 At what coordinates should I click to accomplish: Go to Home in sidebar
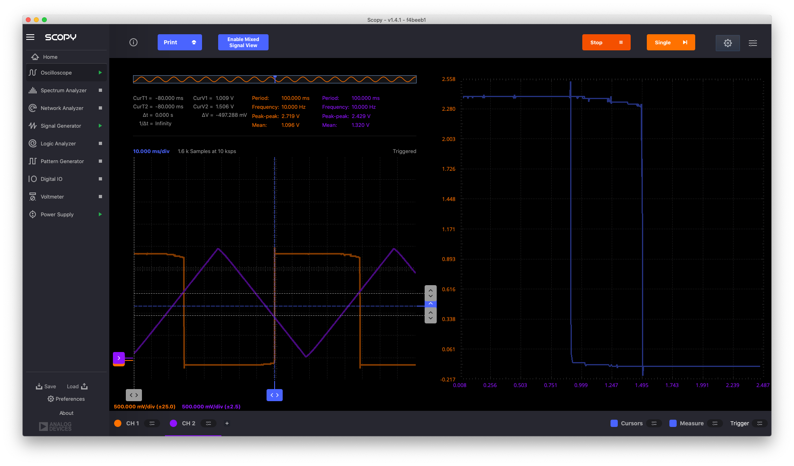(x=66, y=57)
